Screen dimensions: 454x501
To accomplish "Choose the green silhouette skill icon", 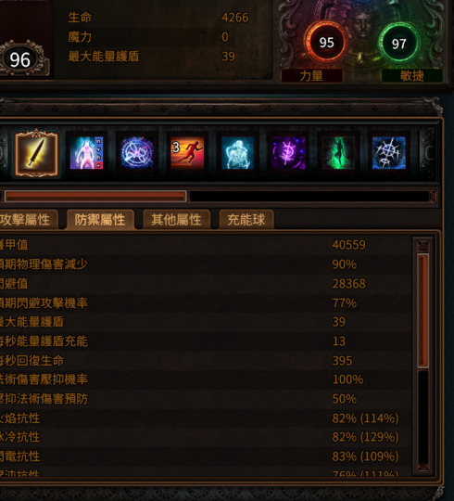I will coord(338,153).
